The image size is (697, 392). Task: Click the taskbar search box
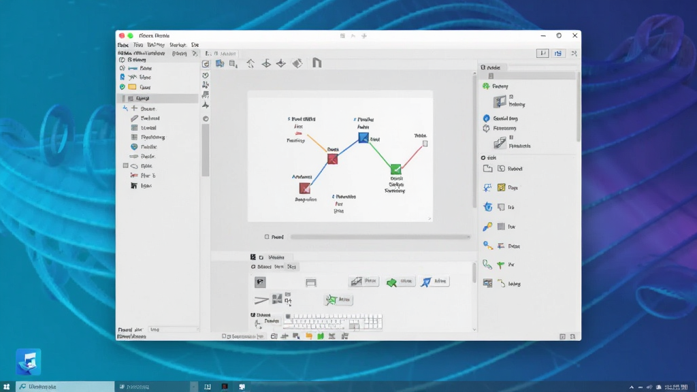click(65, 387)
